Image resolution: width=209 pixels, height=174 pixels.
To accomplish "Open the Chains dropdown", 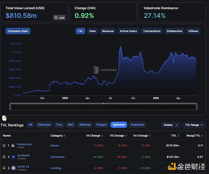I will [171, 125].
